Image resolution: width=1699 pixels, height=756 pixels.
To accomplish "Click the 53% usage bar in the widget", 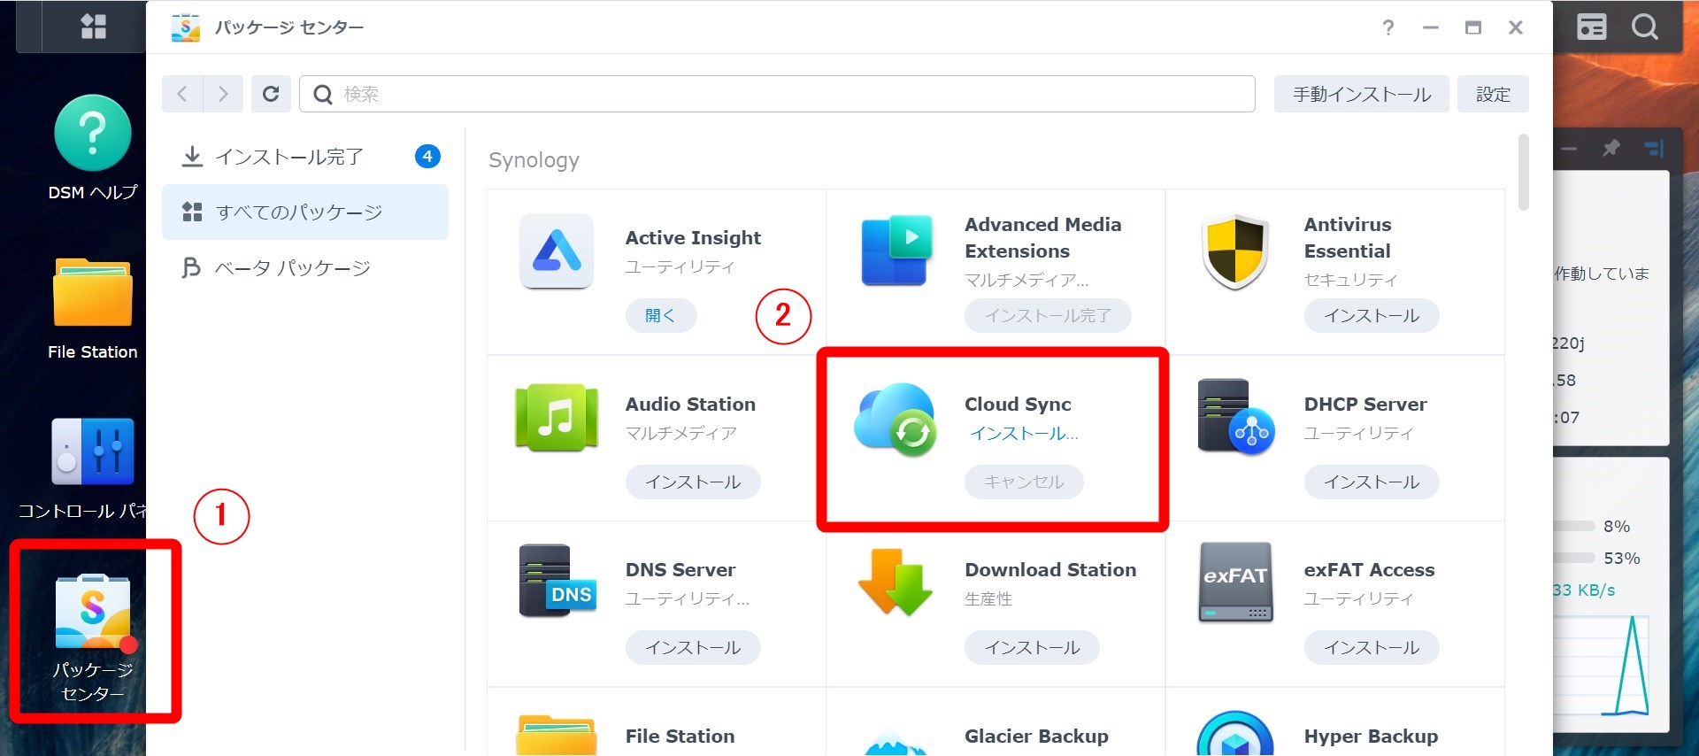I will [x=1573, y=558].
